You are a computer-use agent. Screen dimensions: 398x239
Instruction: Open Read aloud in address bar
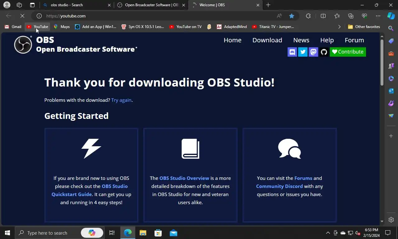[x=279, y=16]
